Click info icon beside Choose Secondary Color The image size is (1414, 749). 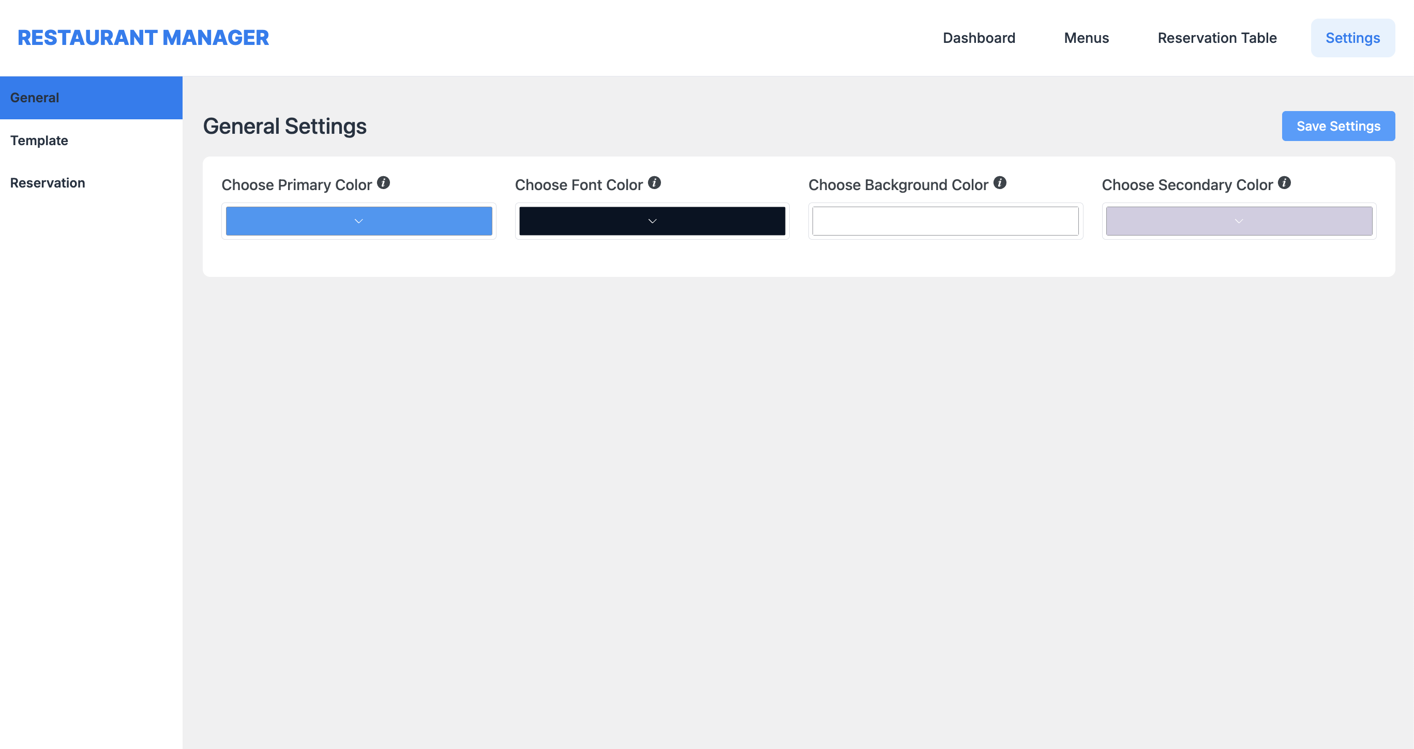click(x=1284, y=182)
